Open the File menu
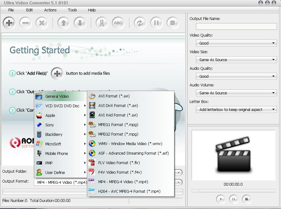 11,10
